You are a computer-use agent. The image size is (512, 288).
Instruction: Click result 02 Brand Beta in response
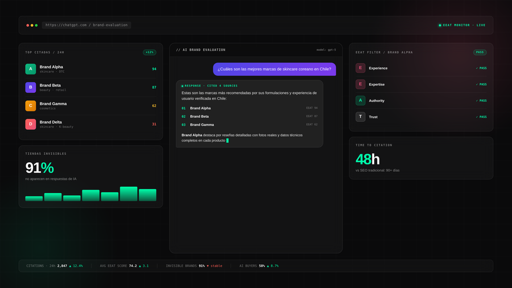pos(250,116)
